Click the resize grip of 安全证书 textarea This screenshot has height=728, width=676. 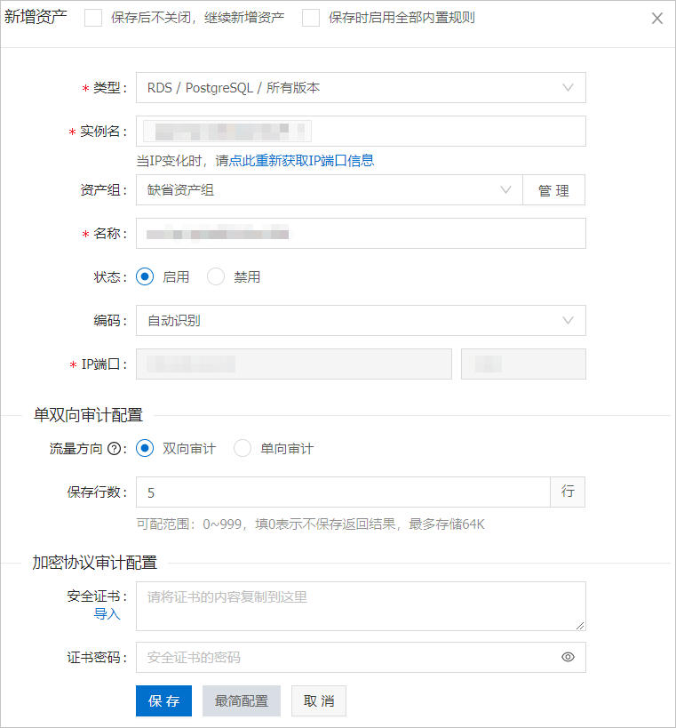(x=580, y=626)
